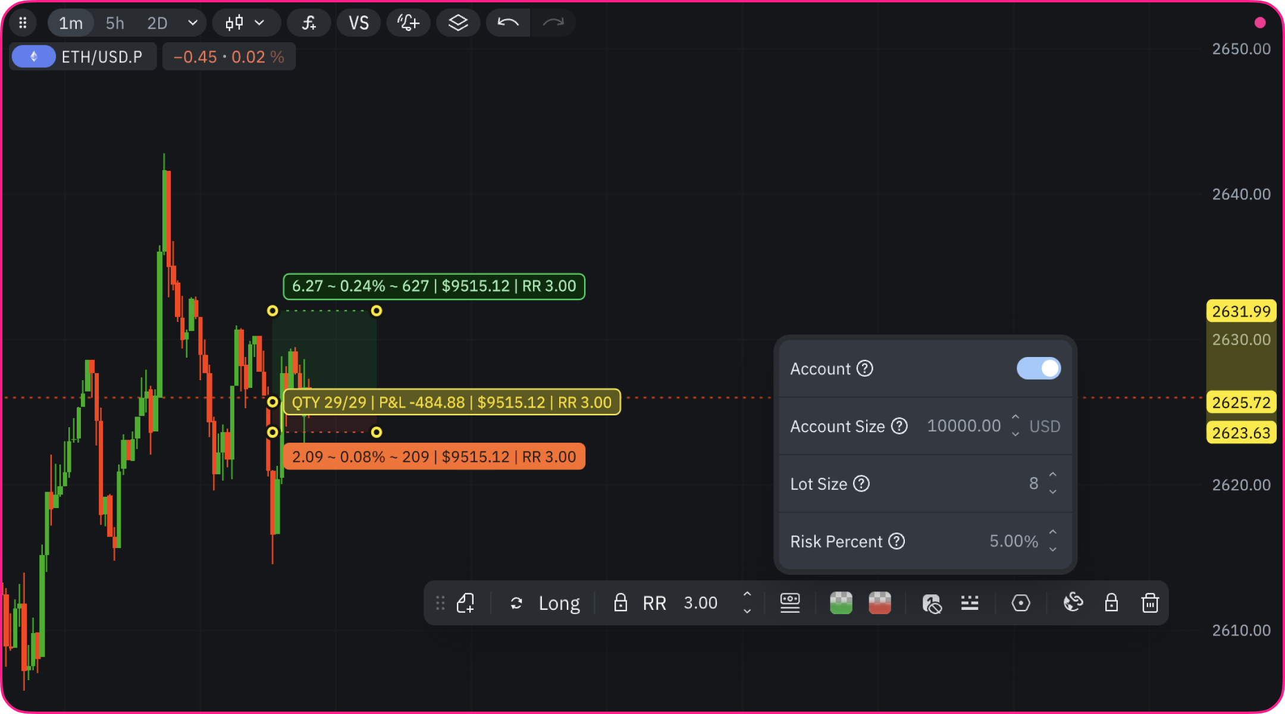Click the target circle icon in the toolbar
This screenshot has width=1285, height=714.
(x=1020, y=603)
